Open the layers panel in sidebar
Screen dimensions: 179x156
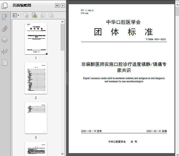[5, 40]
